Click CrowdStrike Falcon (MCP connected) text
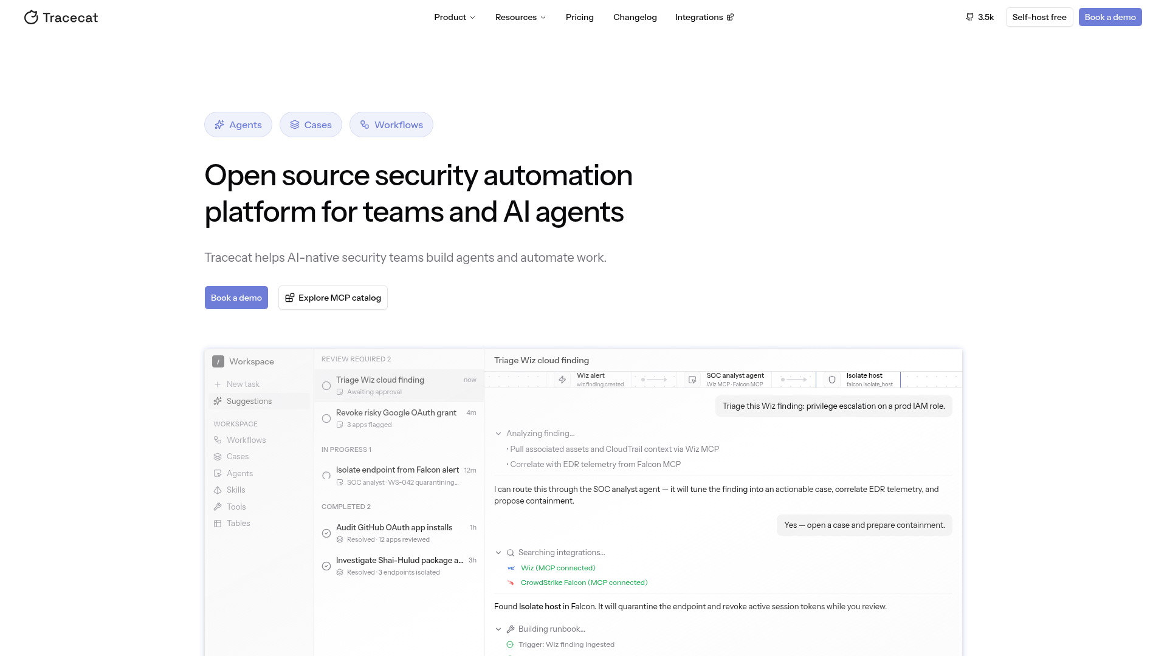 (584, 583)
